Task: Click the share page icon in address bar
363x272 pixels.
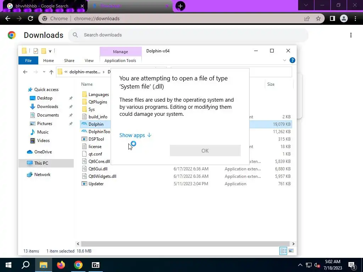Action: (307, 18)
